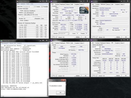Image resolution: width=131 pixels, height=98 pixels.
Task: Click the Z icon of CPU-Z CPU window
Action: pos(51,1)
